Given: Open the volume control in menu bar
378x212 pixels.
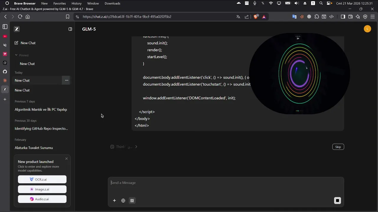Looking at the screenshot, I should [297, 4].
